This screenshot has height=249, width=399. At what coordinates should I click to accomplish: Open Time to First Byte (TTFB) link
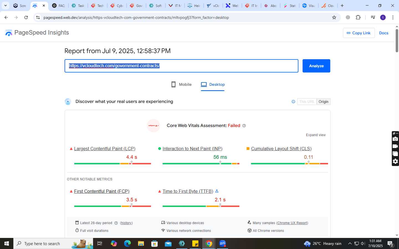188,191
